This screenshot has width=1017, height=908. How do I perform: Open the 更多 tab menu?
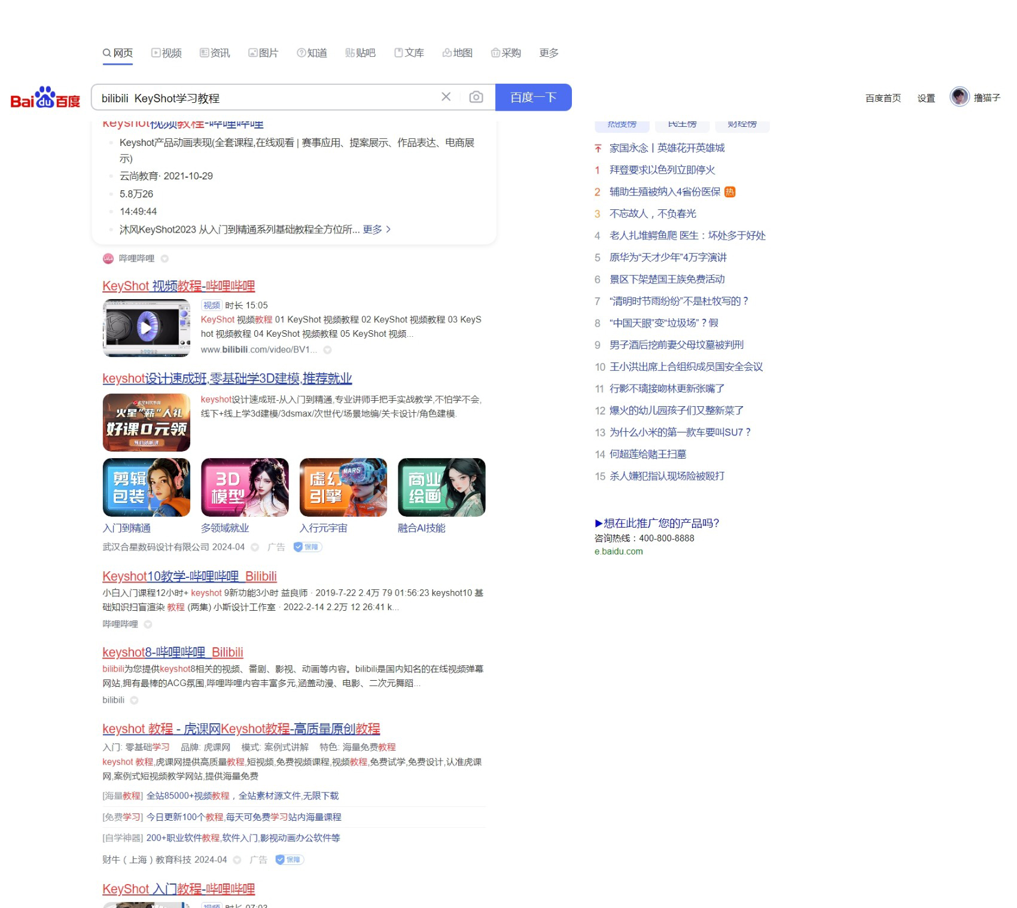[549, 53]
